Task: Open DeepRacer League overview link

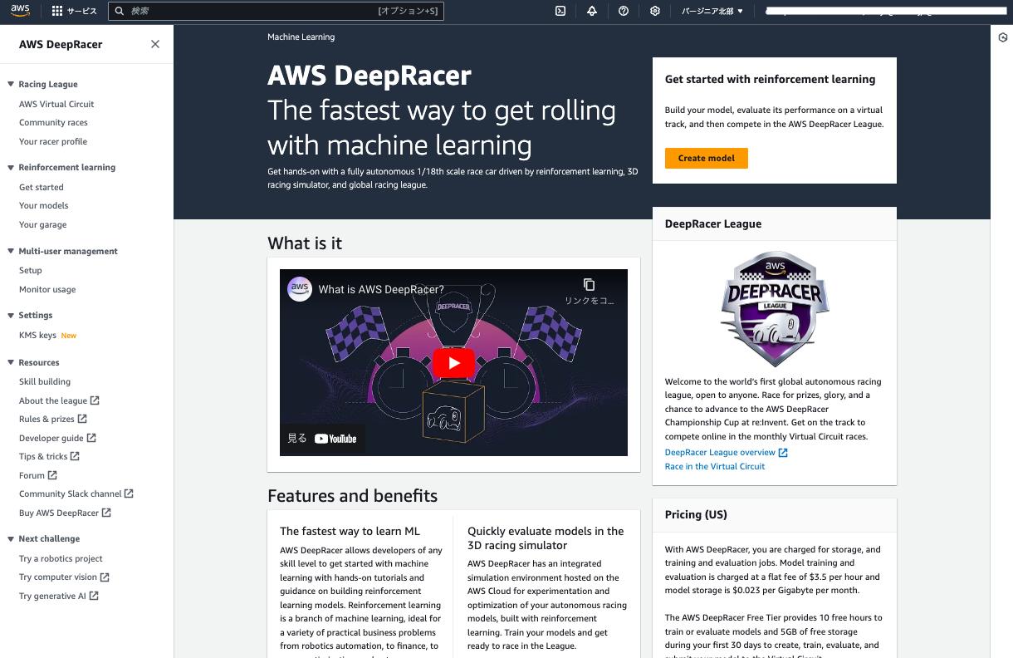Action: pos(721,453)
